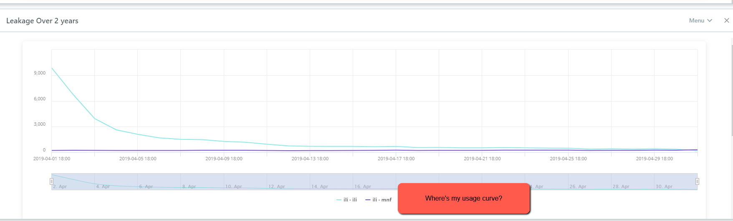This screenshot has height=221, width=733.
Task: Close the Leakage Over 2 years panel
Action: 726,20
